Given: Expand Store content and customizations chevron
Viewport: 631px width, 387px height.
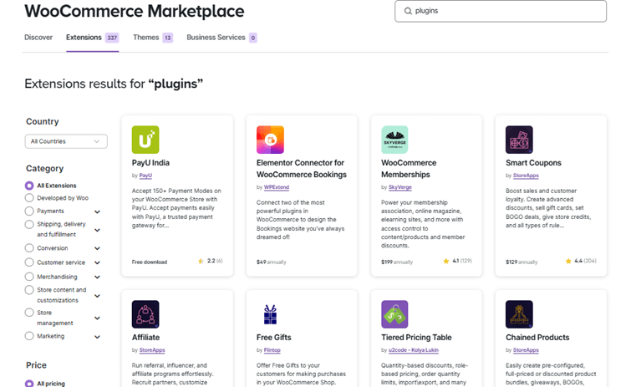Looking at the screenshot, I should click(97, 296).
